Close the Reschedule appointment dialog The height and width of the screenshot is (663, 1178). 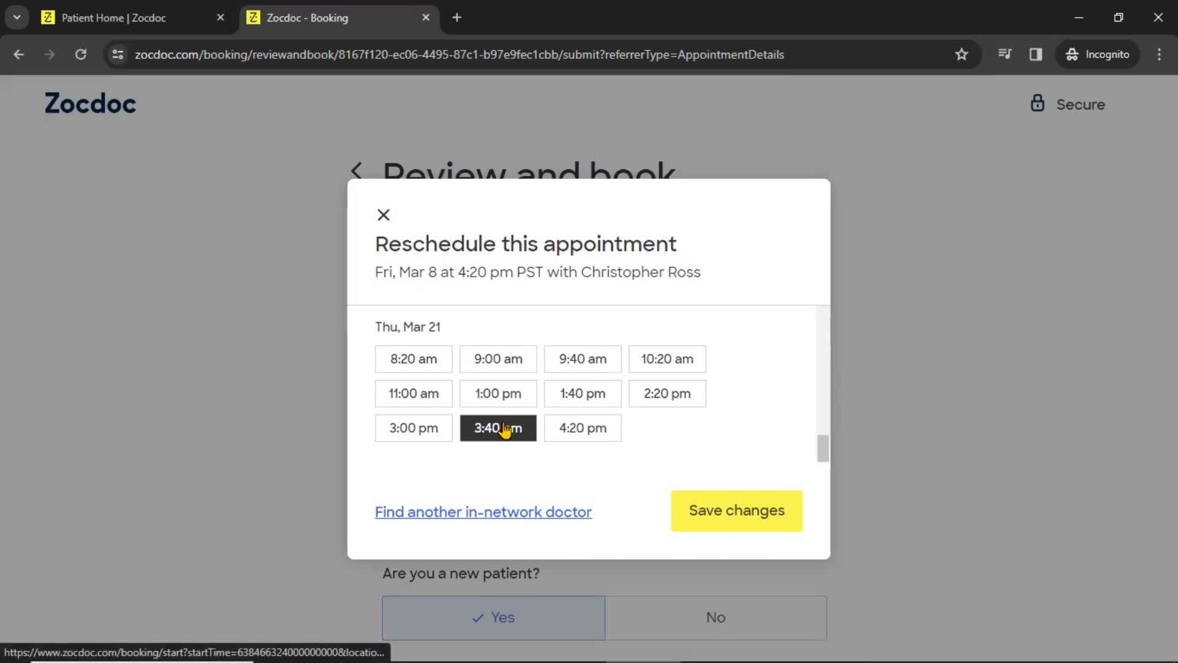click(x=383, y=215)
